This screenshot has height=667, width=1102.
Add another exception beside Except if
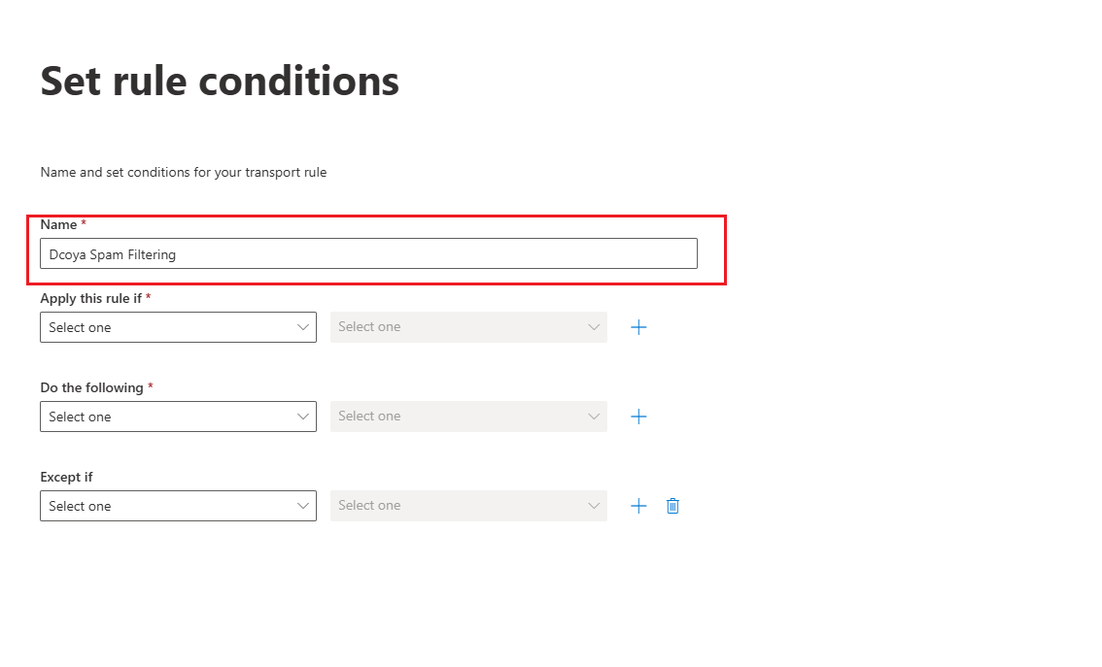coord(638,506)
